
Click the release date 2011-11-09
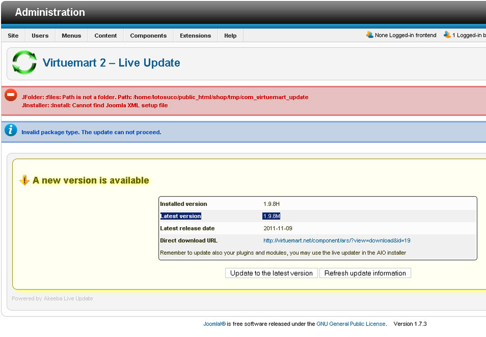point(278,228)
